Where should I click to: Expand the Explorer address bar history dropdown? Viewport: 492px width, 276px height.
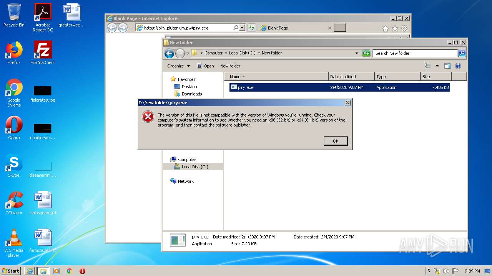[357, 53]
